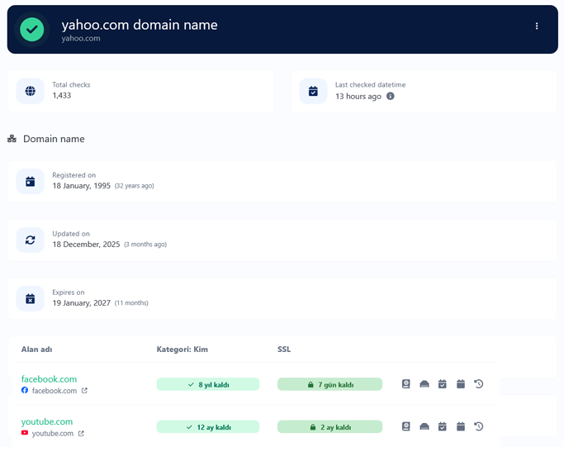Click external link icon next to youtube.com

(81, 434)
